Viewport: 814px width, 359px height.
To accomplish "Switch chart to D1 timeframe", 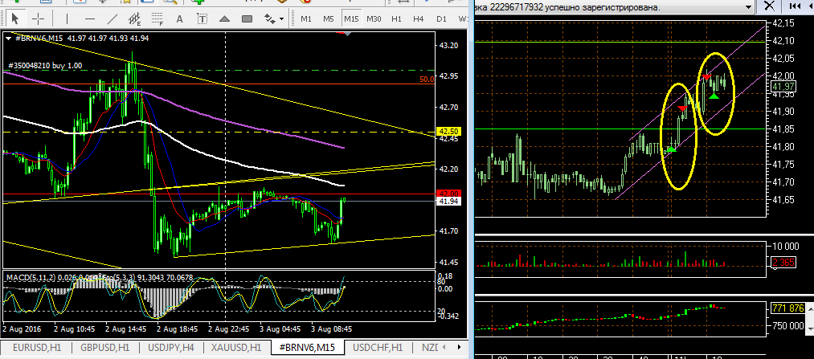I will tap(441, 19).
